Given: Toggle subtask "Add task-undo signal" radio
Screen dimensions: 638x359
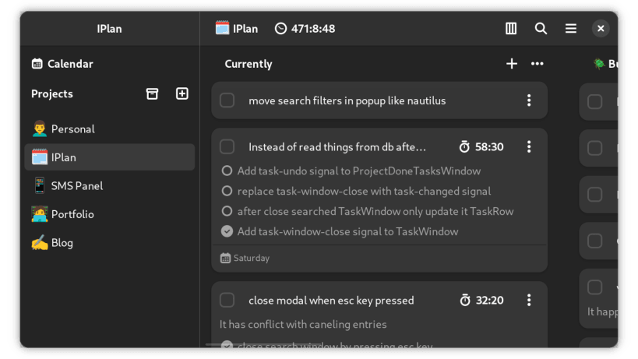Looking at the screenshot, I should (227, 171).
